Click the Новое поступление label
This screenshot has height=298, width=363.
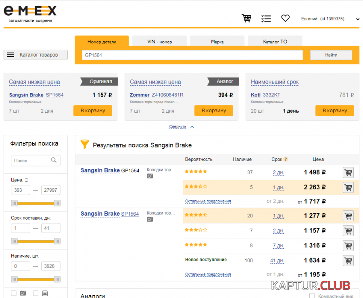coord(206,260)
